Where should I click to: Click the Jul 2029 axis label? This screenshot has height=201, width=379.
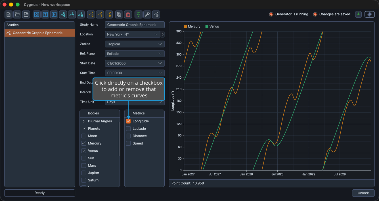[340, 174]
